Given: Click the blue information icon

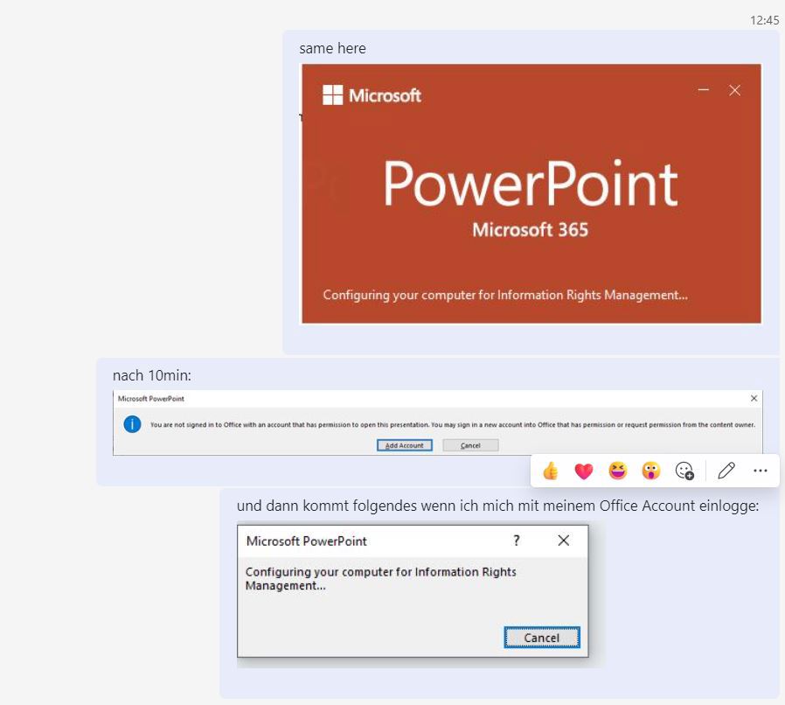Looking at the screenshot, I should click(x=132, y=424).
